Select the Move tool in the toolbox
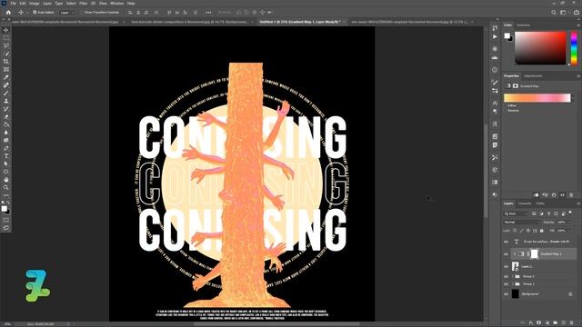 point(6,30)
